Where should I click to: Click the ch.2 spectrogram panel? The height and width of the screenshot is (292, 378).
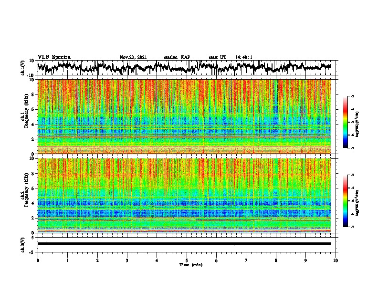[184, 196]
